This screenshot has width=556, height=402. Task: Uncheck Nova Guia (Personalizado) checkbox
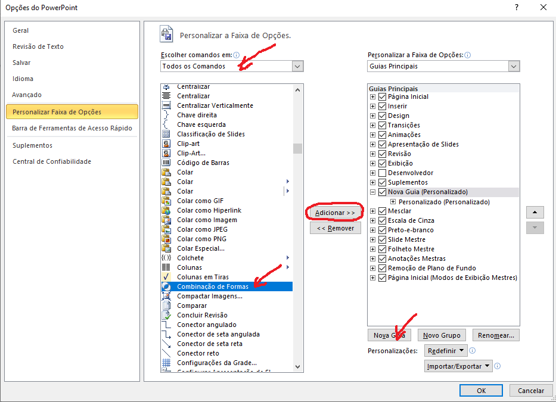(382, 192)
